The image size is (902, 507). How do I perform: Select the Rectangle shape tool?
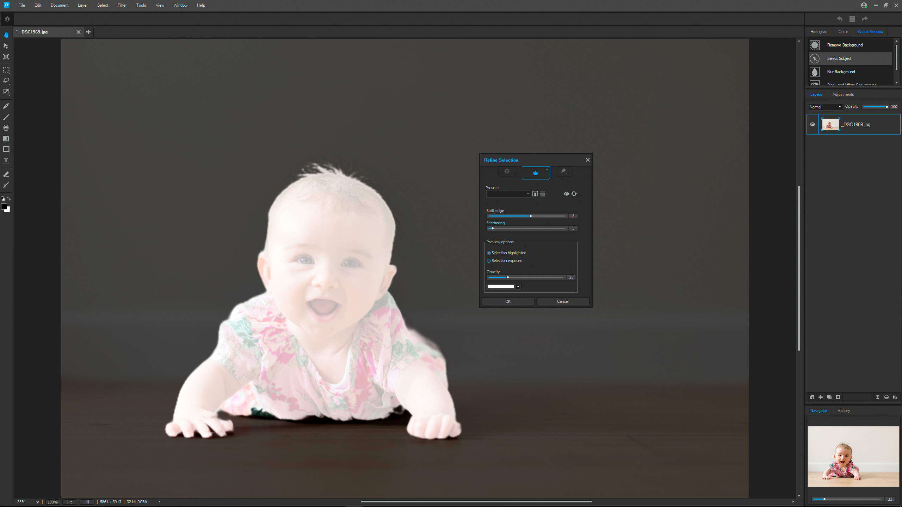click(6, 149)
